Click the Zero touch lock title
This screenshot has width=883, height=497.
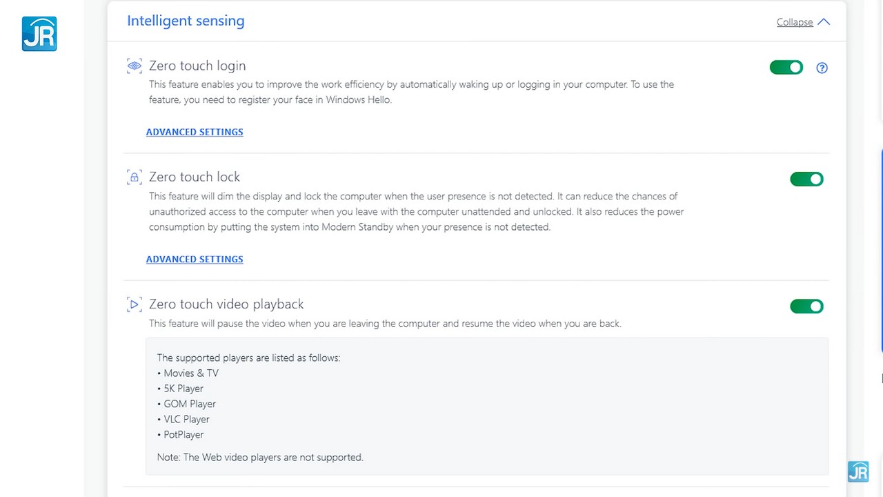coord(195,177)
